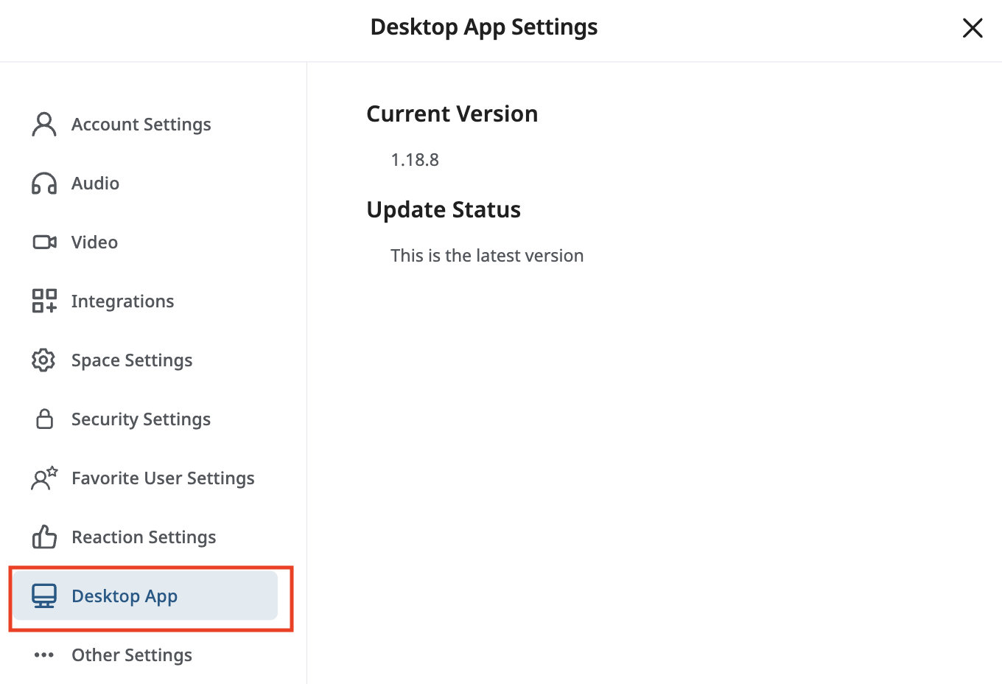Open Other Settings via the ellipsis icon
The width and height of the screenshot is (1002, 684).
pyautogui.click(x=43, y=655)
